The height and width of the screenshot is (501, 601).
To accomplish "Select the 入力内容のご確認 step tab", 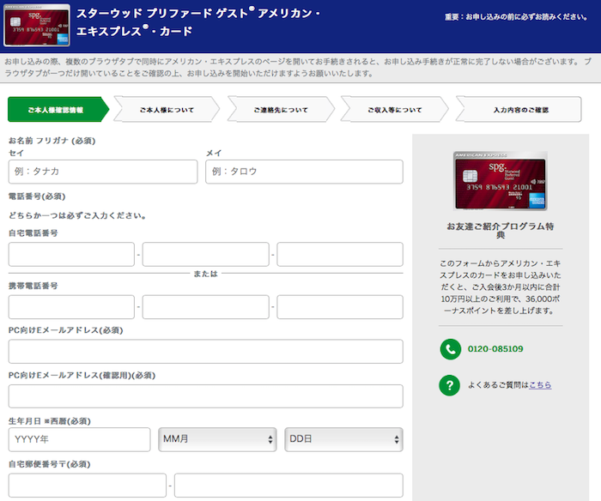I will [x=519, y=110].
